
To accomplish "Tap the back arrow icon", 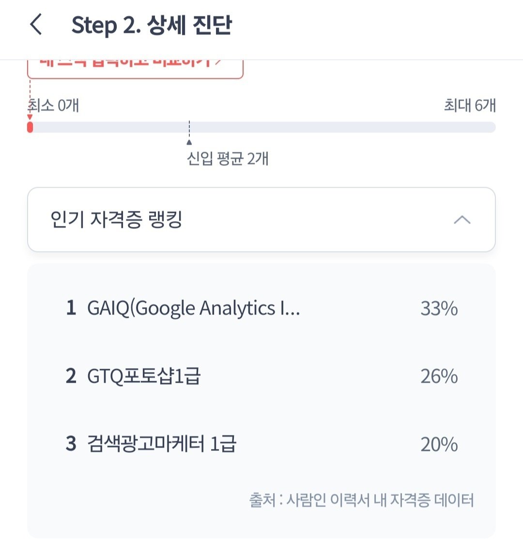I will [36, 24].
